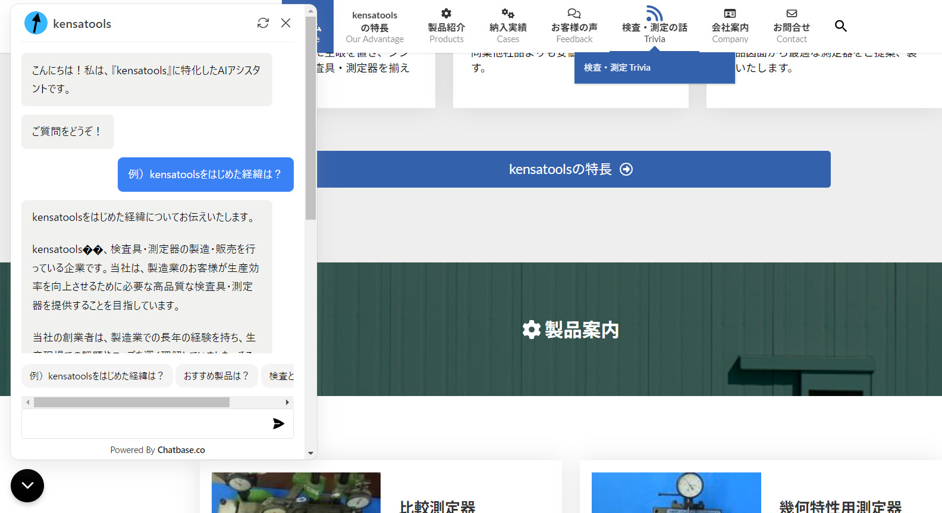
Task: Open 納入実績 Cases menu
Action: point(508,27)
